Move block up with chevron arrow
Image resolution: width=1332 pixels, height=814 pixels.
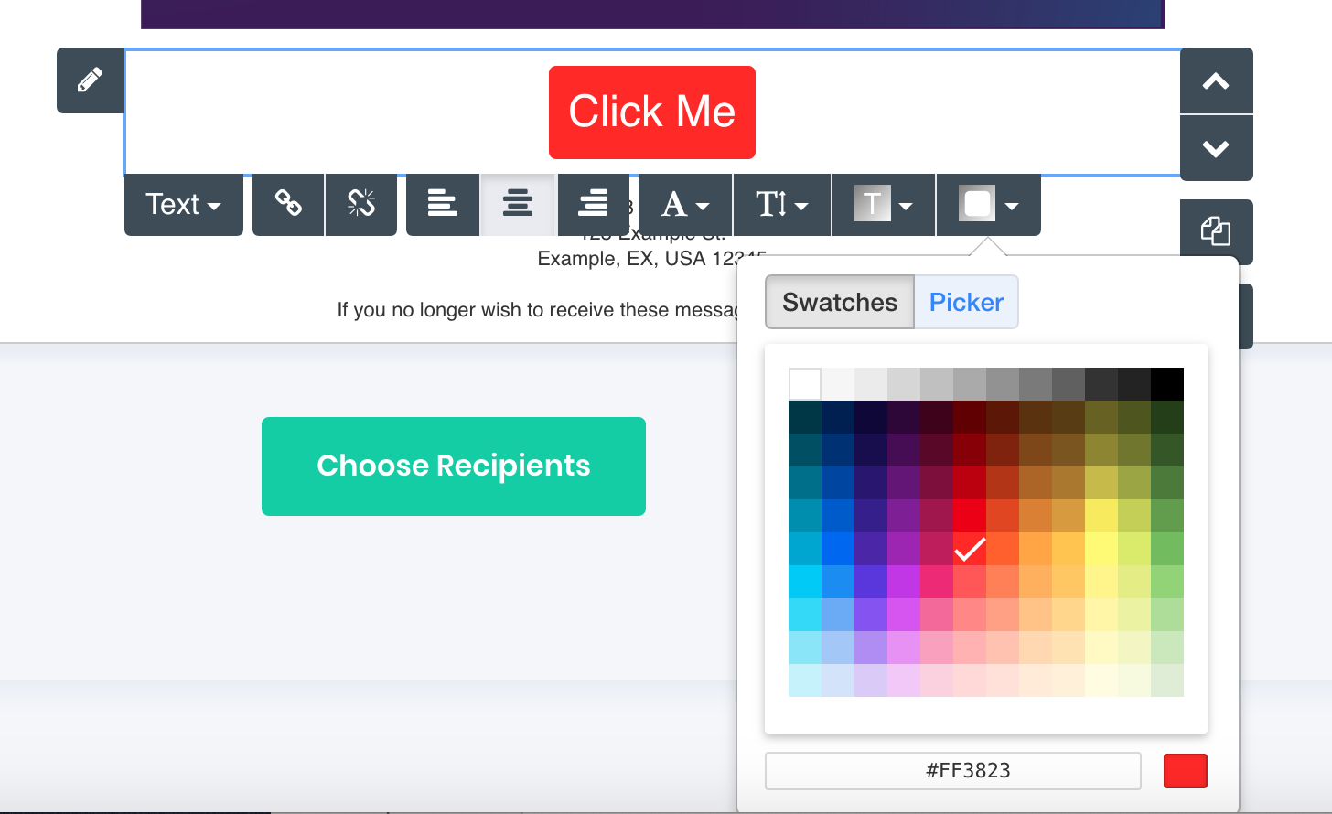point(1216,81)
